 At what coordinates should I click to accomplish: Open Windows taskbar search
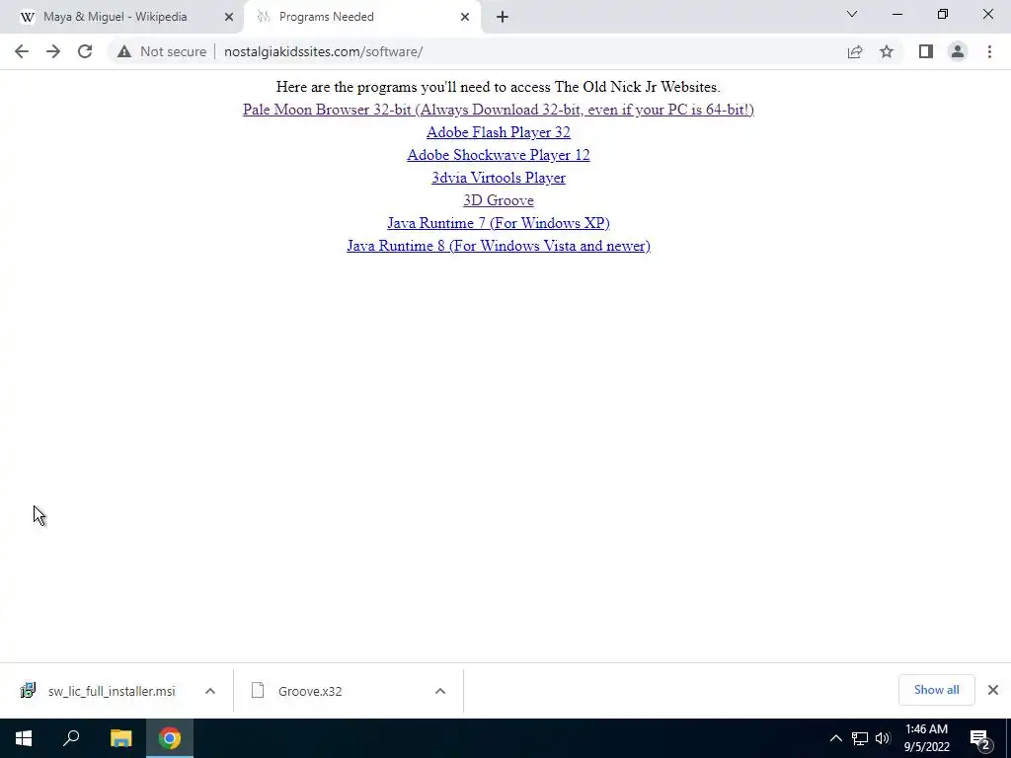tap(71, 738)
